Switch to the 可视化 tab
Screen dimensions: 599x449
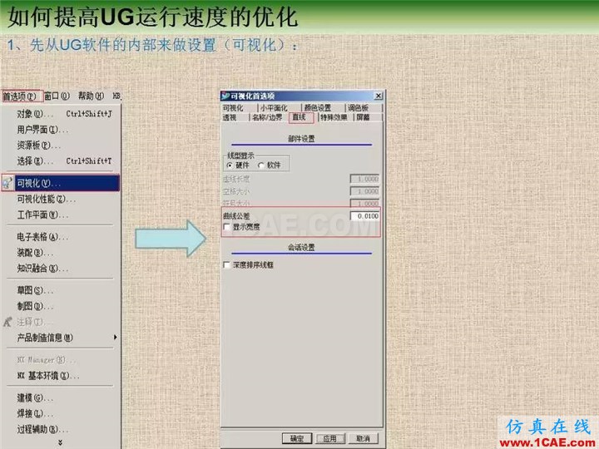[x=233, y=108]
